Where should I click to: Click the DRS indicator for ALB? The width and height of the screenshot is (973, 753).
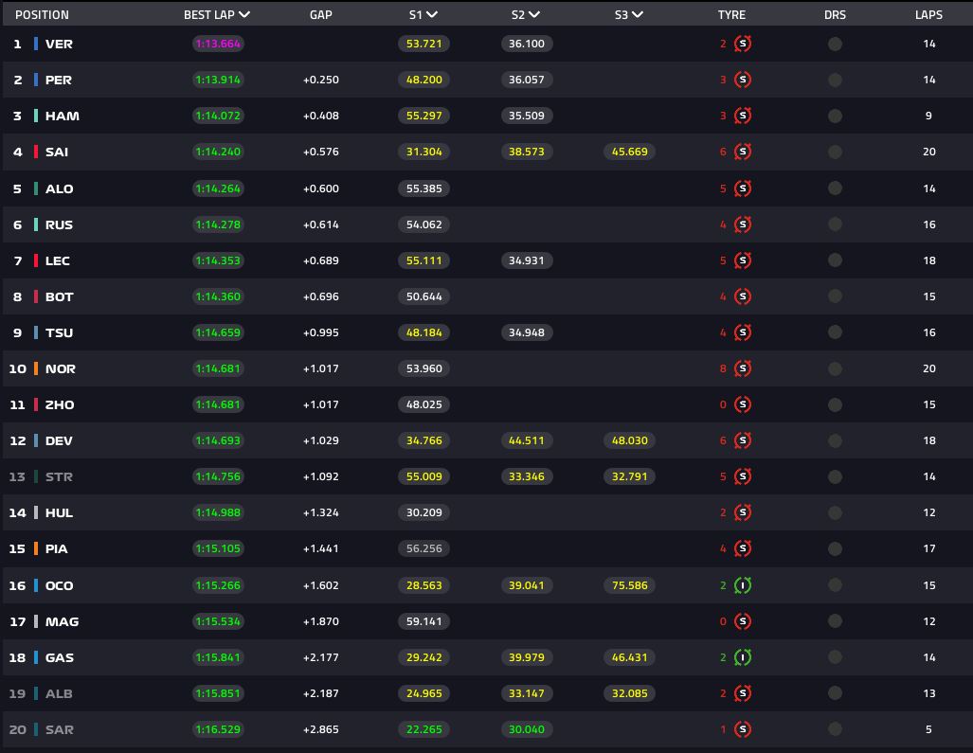(835, 693)
